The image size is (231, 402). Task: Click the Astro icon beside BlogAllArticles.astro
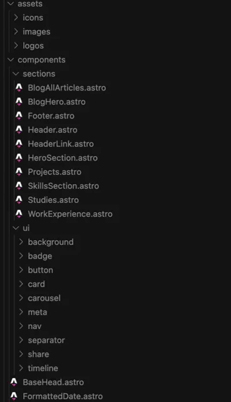(19, 88)
